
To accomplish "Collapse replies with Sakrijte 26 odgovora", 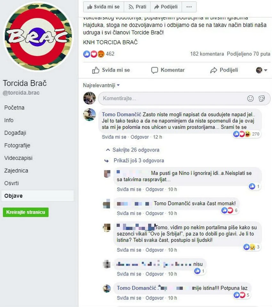I will click(132, 150).
